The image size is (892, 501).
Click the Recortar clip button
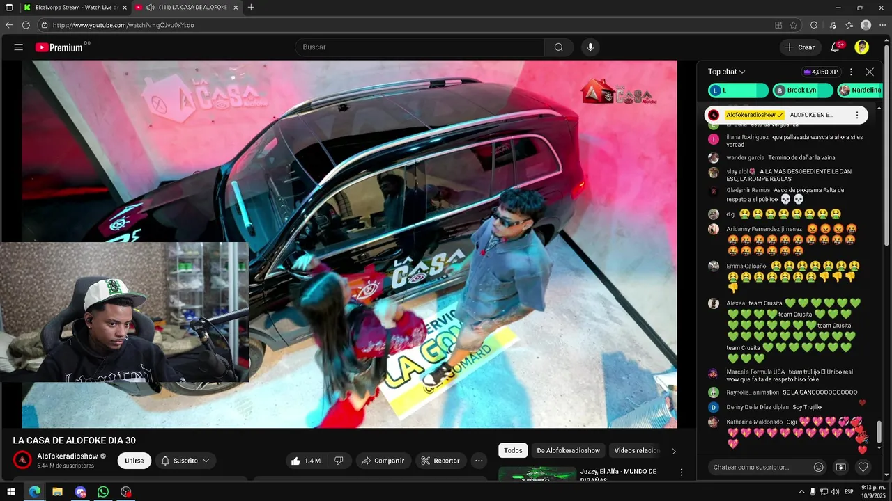click(440, 461)
